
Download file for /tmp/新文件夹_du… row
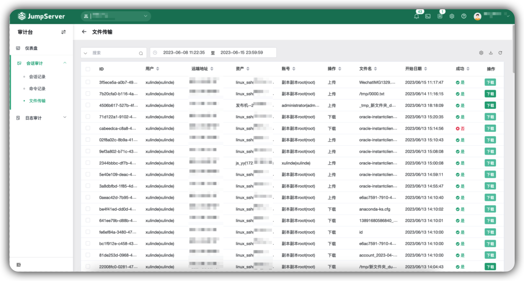click(x=490, y=267)
